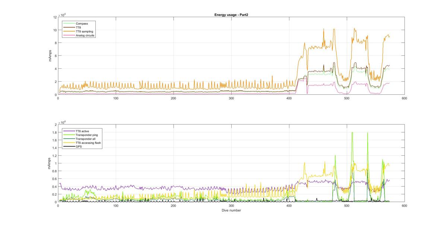447x227 pixels.
Task: Select the "Compass" legend entry
Action: 76,24
